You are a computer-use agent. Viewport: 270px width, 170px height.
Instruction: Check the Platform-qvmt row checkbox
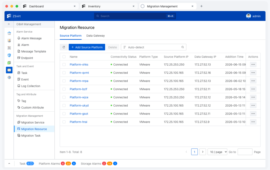[x=64, y=73]
